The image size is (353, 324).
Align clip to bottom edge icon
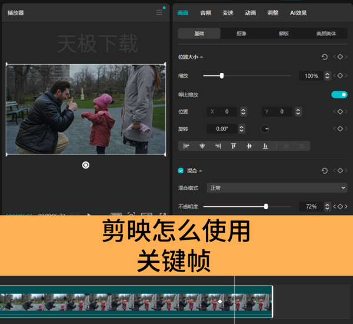[265, 146]
